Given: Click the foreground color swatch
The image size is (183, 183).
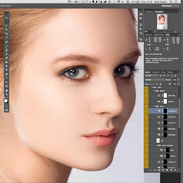Looking at the screenshot, I should click(x=6, y=101).
